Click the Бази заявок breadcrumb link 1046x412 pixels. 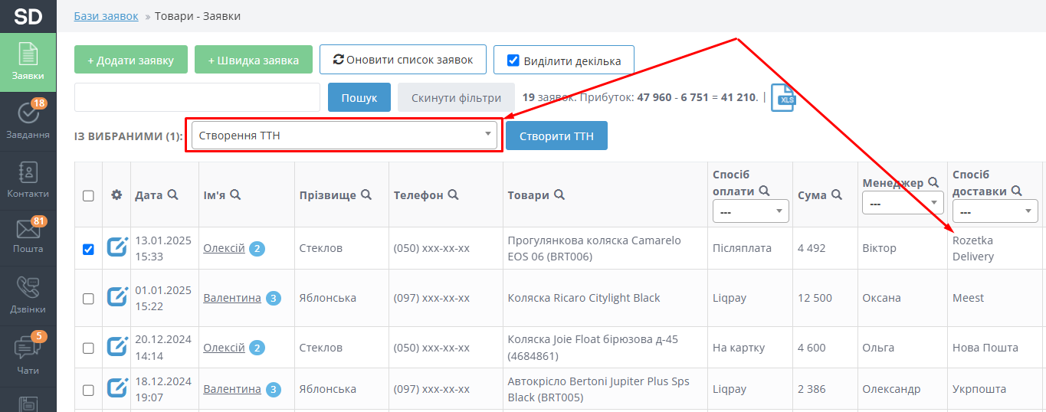pos(106,15)
